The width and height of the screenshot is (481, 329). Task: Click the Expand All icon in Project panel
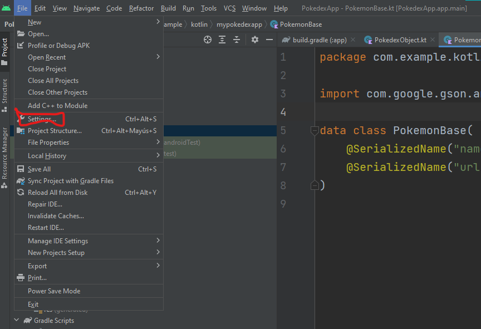tap(222, 40)
